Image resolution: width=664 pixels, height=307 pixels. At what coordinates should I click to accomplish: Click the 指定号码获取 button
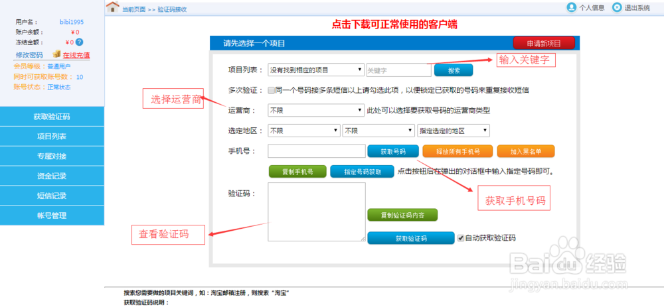click(x=363, y=172)
